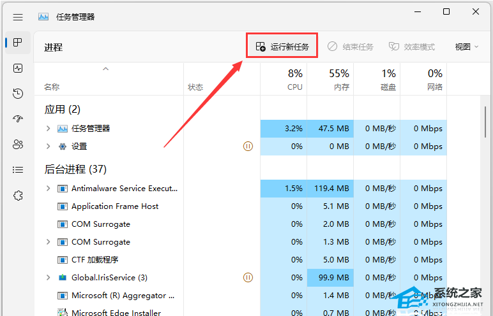Open the App history icon in sidebar
The width and height of the screenshot is (493, 316).
coord(18,94)
